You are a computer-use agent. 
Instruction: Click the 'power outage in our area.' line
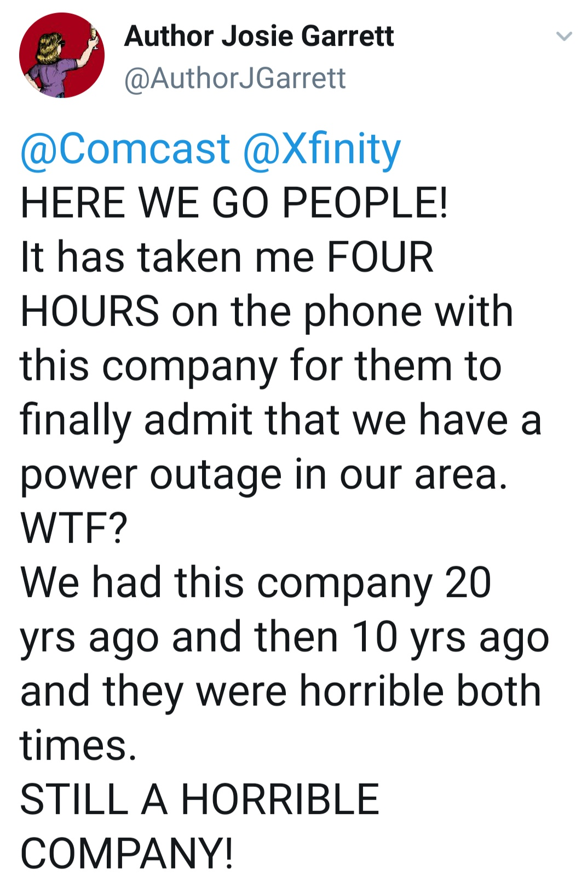(264, 474)
